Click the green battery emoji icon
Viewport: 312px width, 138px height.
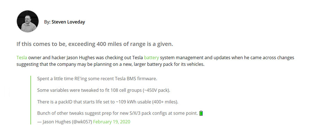[201, 113]
